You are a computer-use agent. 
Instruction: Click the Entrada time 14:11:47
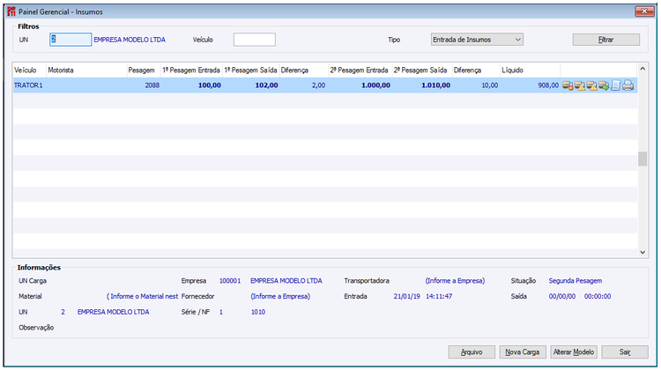point(439,296)
